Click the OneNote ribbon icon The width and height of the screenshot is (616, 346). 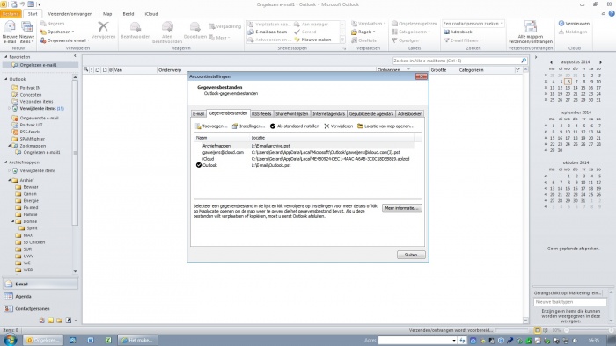364,40
